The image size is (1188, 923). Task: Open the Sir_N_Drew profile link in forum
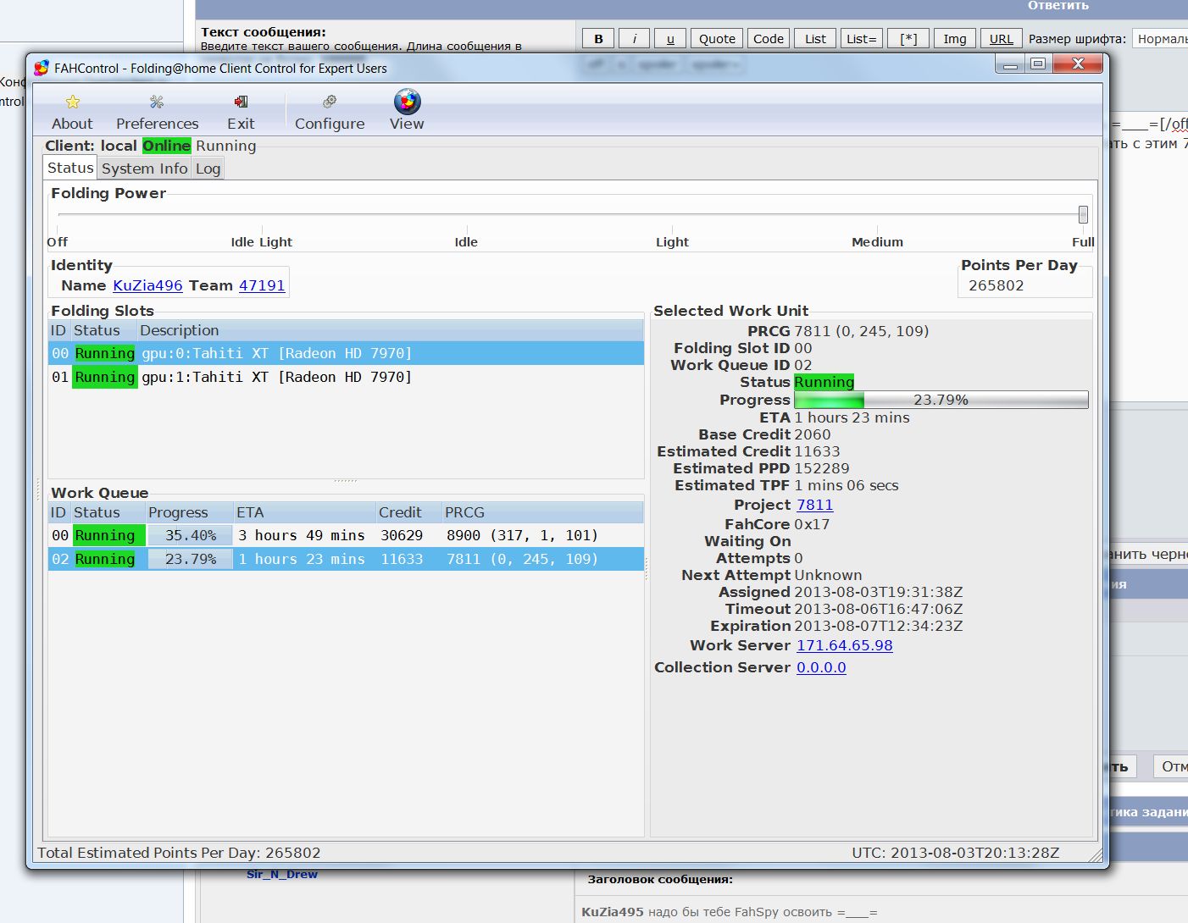tap(282, 874)
